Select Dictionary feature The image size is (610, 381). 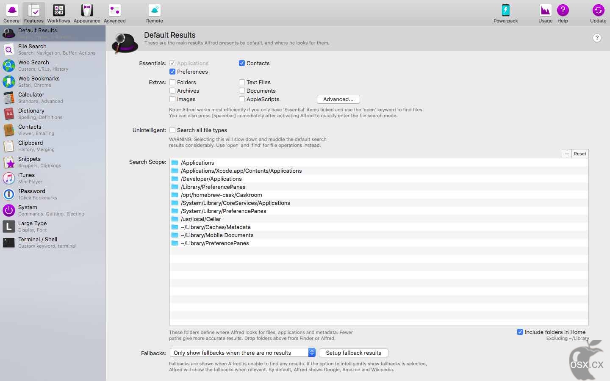click(53, 114)
